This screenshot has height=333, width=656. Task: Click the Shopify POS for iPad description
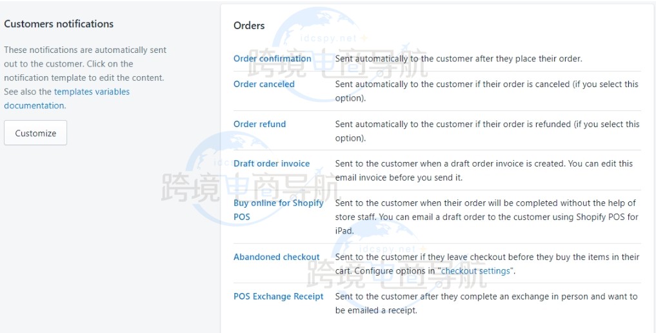(486, 217)
